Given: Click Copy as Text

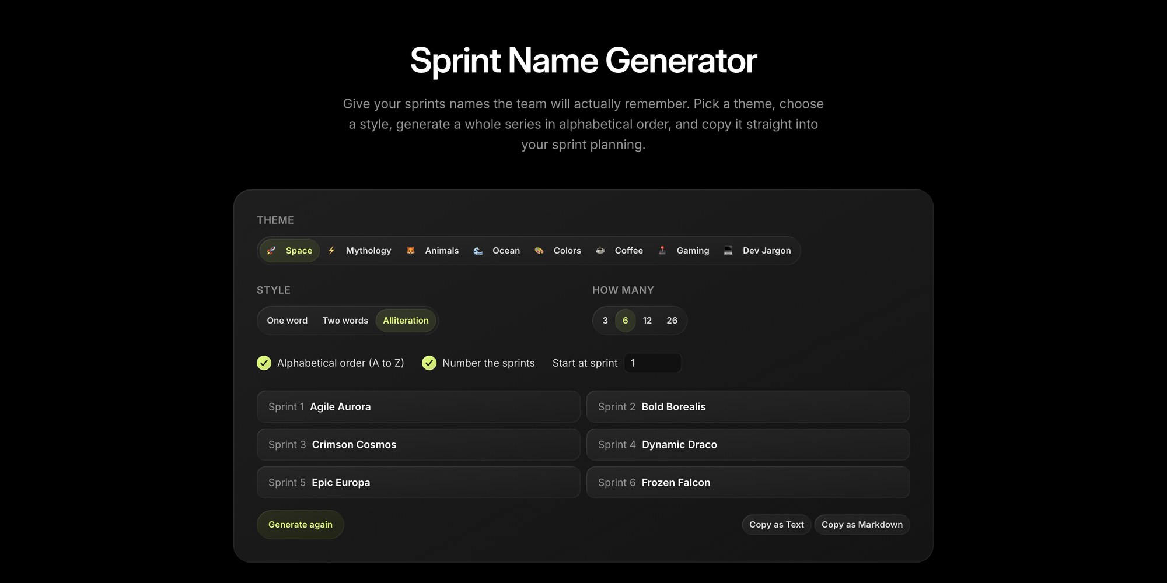Looking at the screenshot, I should coord(777,525).
